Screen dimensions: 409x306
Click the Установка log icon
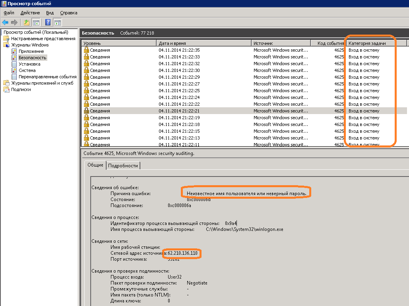click(x=14, y=64)
